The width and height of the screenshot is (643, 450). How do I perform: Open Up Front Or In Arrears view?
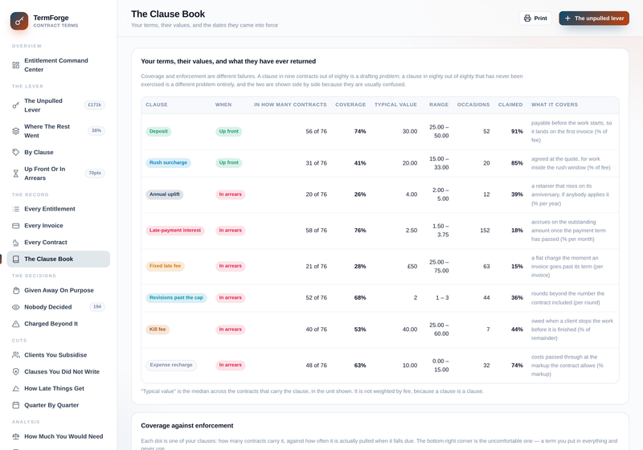click(x=59, y=174)
